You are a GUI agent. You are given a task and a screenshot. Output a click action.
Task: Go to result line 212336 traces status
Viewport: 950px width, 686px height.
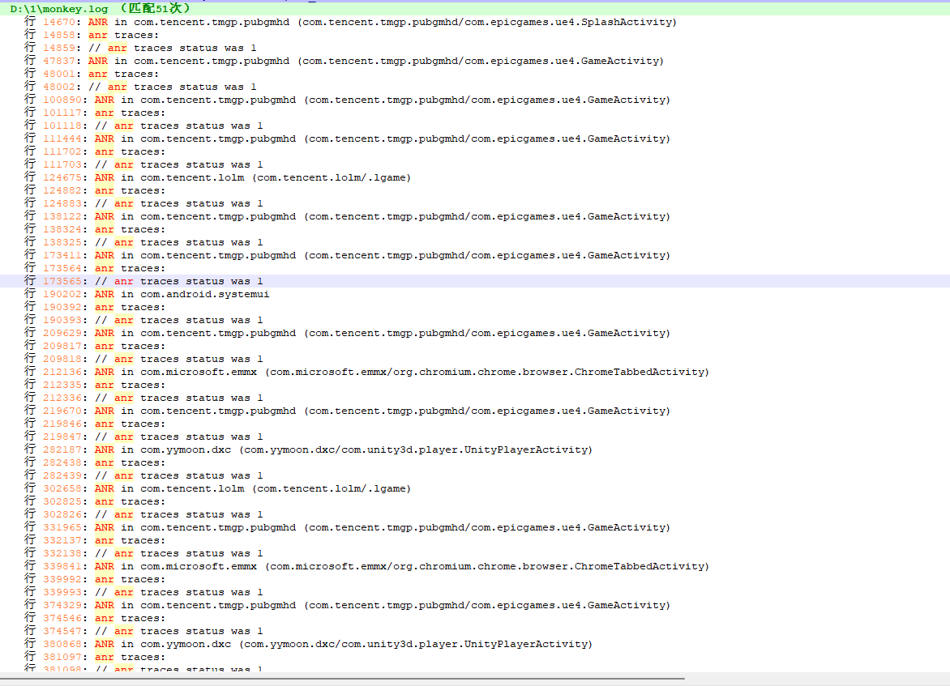[475, 398]
